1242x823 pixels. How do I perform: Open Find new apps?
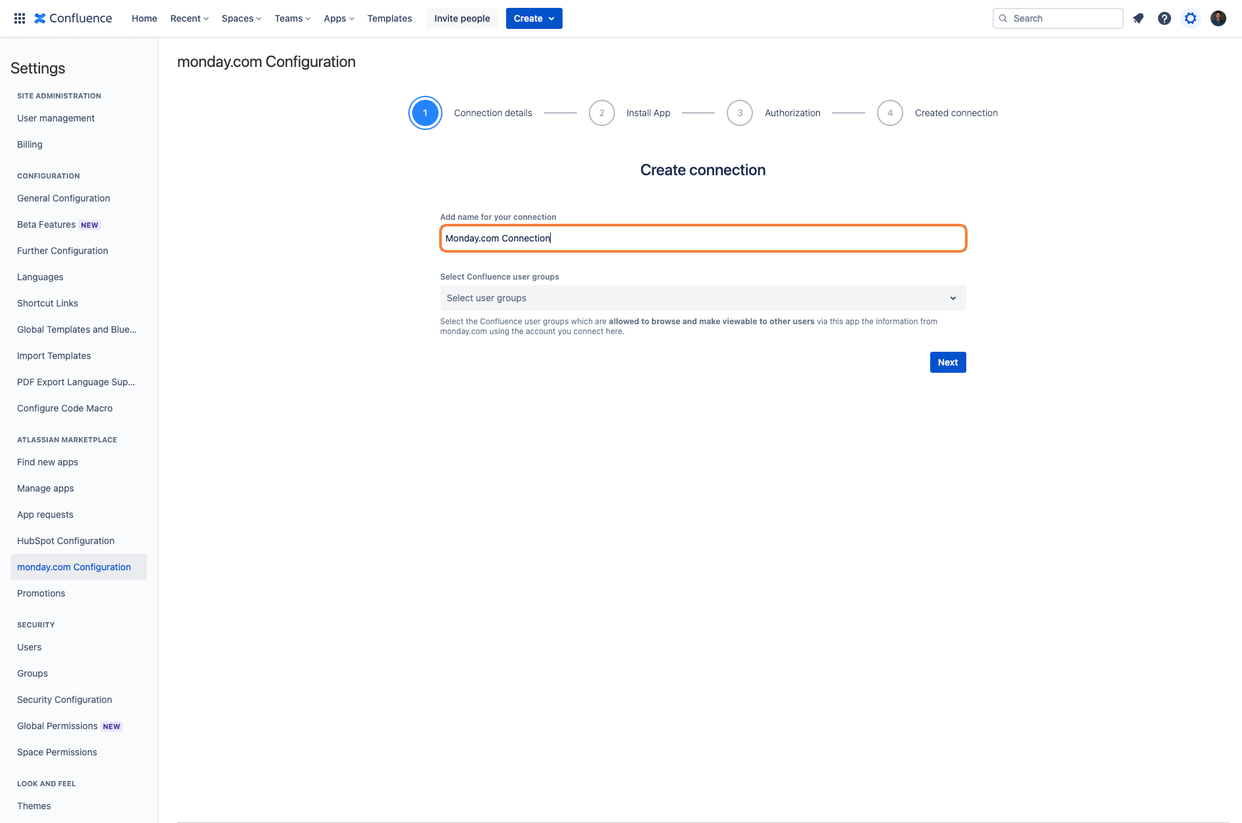pos(47,462)
